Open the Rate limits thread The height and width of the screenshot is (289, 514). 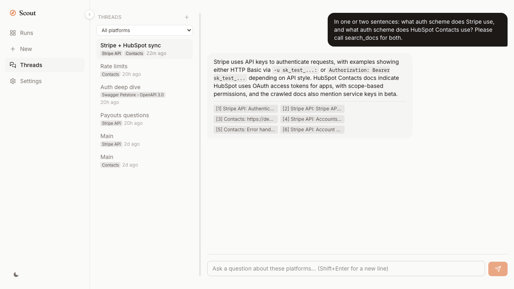click(145, 70)
